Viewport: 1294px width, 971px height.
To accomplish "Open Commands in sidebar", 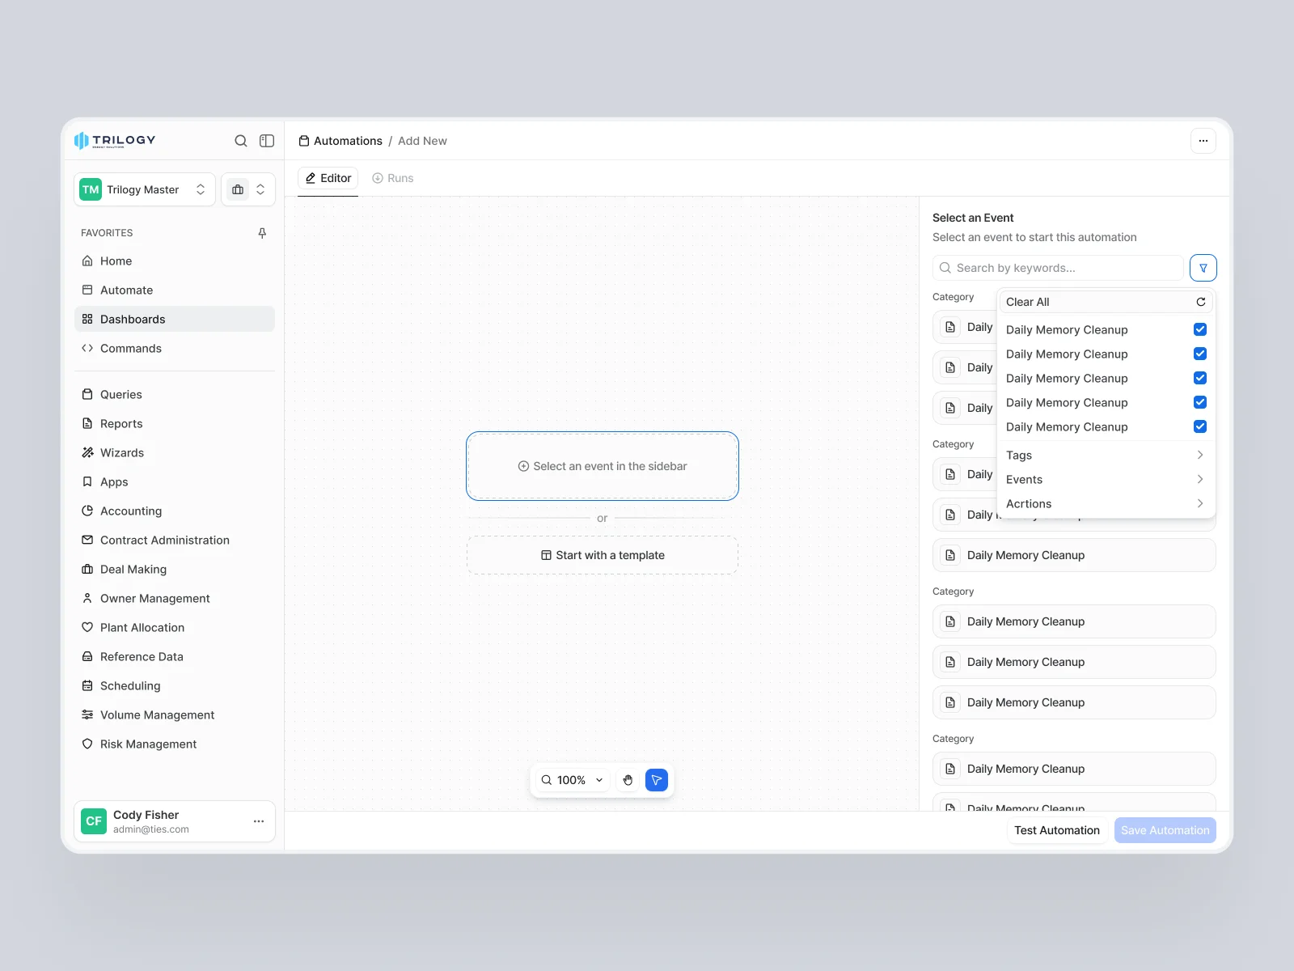I will (175, 348).
